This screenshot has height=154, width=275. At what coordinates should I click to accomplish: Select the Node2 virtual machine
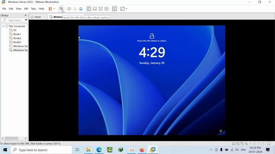(17, 38)
